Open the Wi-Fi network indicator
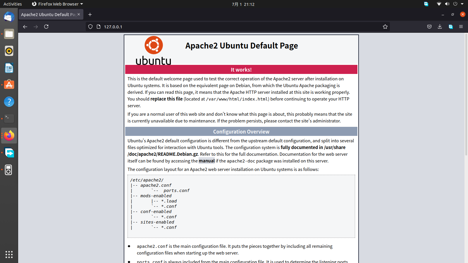 pyautogui.click(x=439, y=4)
